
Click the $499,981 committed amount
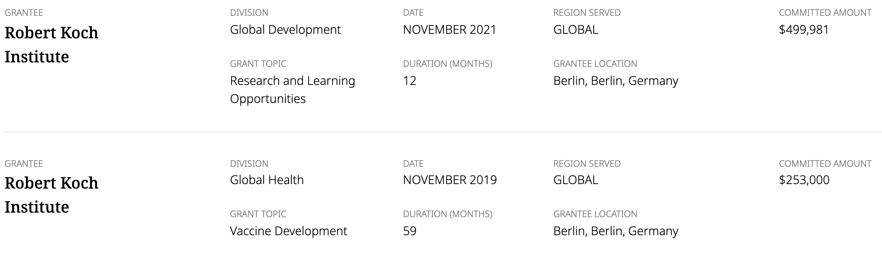804,30
